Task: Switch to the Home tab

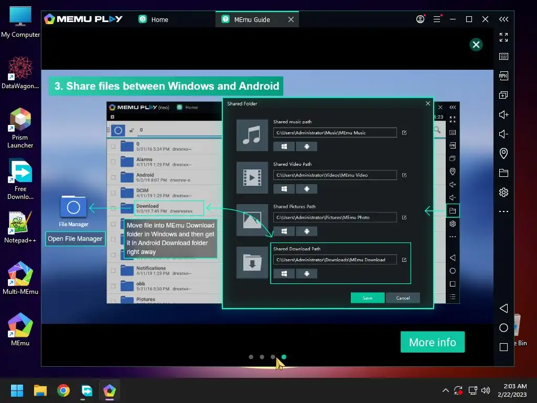Action: click(154, 19)
